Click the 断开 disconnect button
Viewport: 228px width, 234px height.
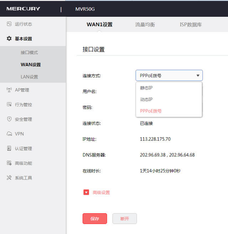click(124, 219)
